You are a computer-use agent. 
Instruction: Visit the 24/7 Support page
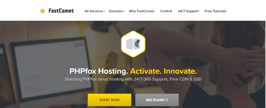click(188, 11)
